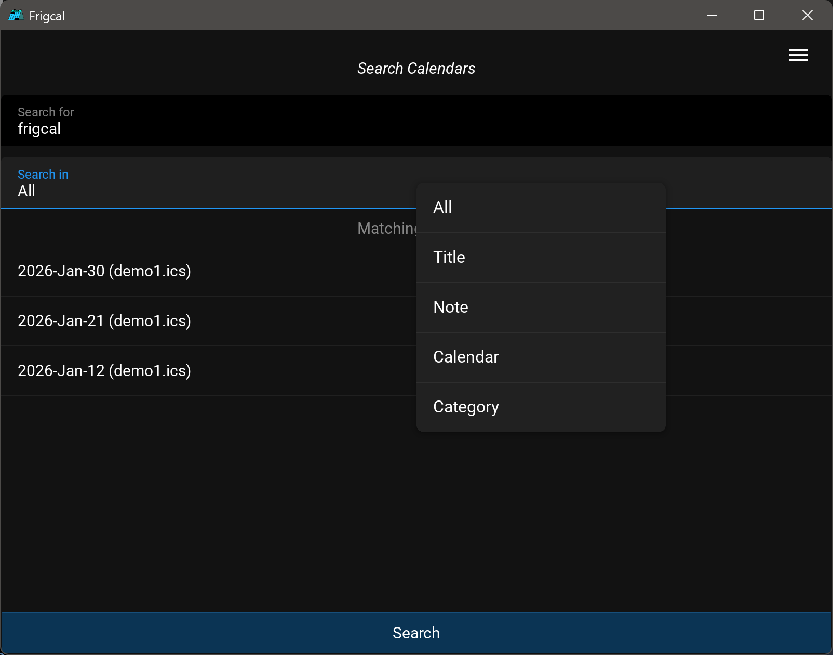Image resolution: width=833 pixels, height=655 pixels.
Task: Click the 'Search Calendars' heading
Action: coord(416,69)
